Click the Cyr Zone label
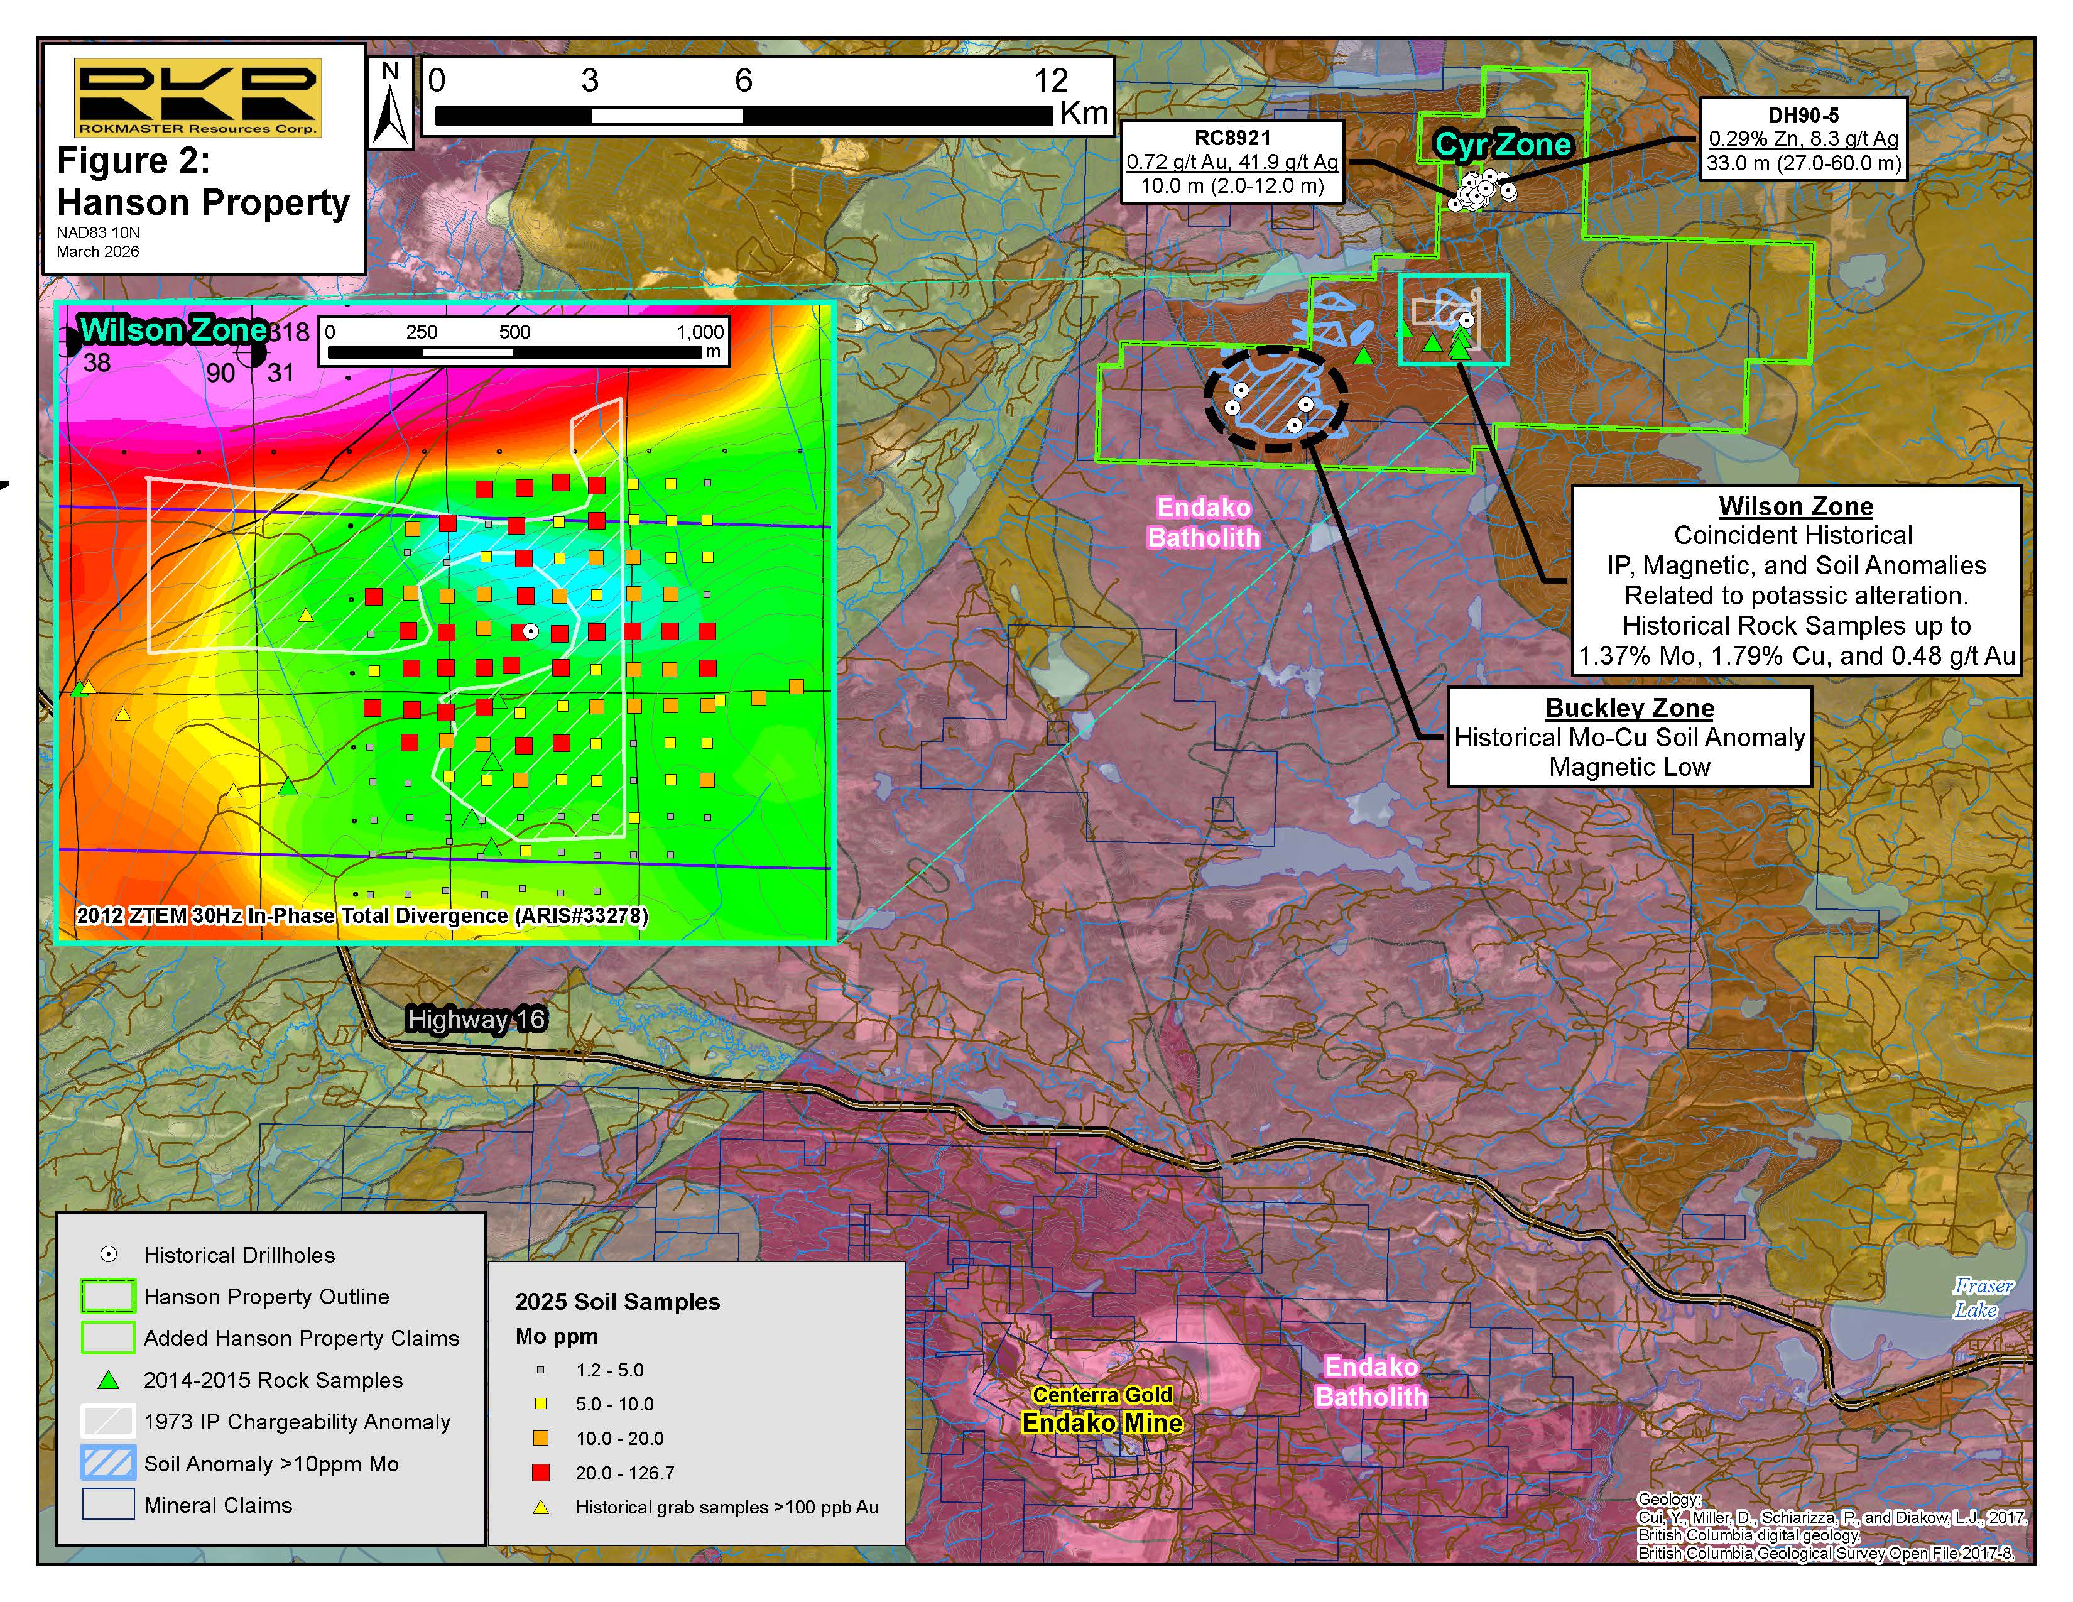 (x=1503, y=144)
